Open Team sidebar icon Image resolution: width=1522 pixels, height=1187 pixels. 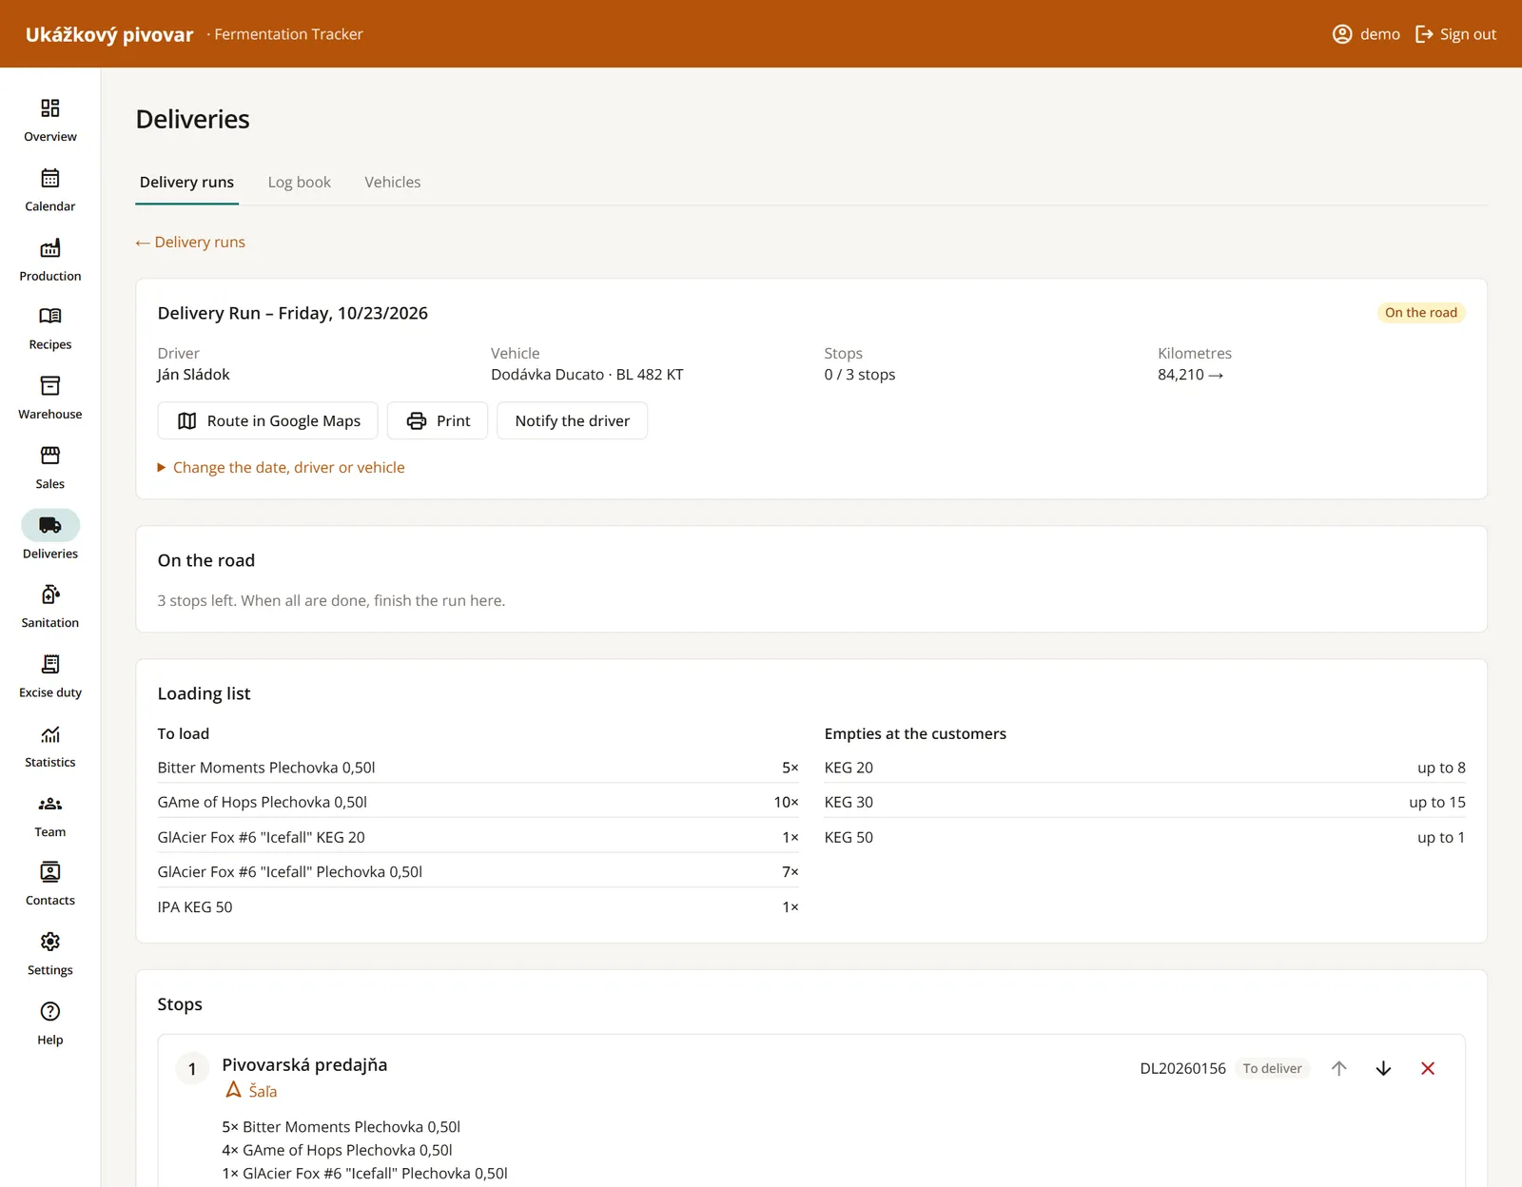(x=50, y=804)
